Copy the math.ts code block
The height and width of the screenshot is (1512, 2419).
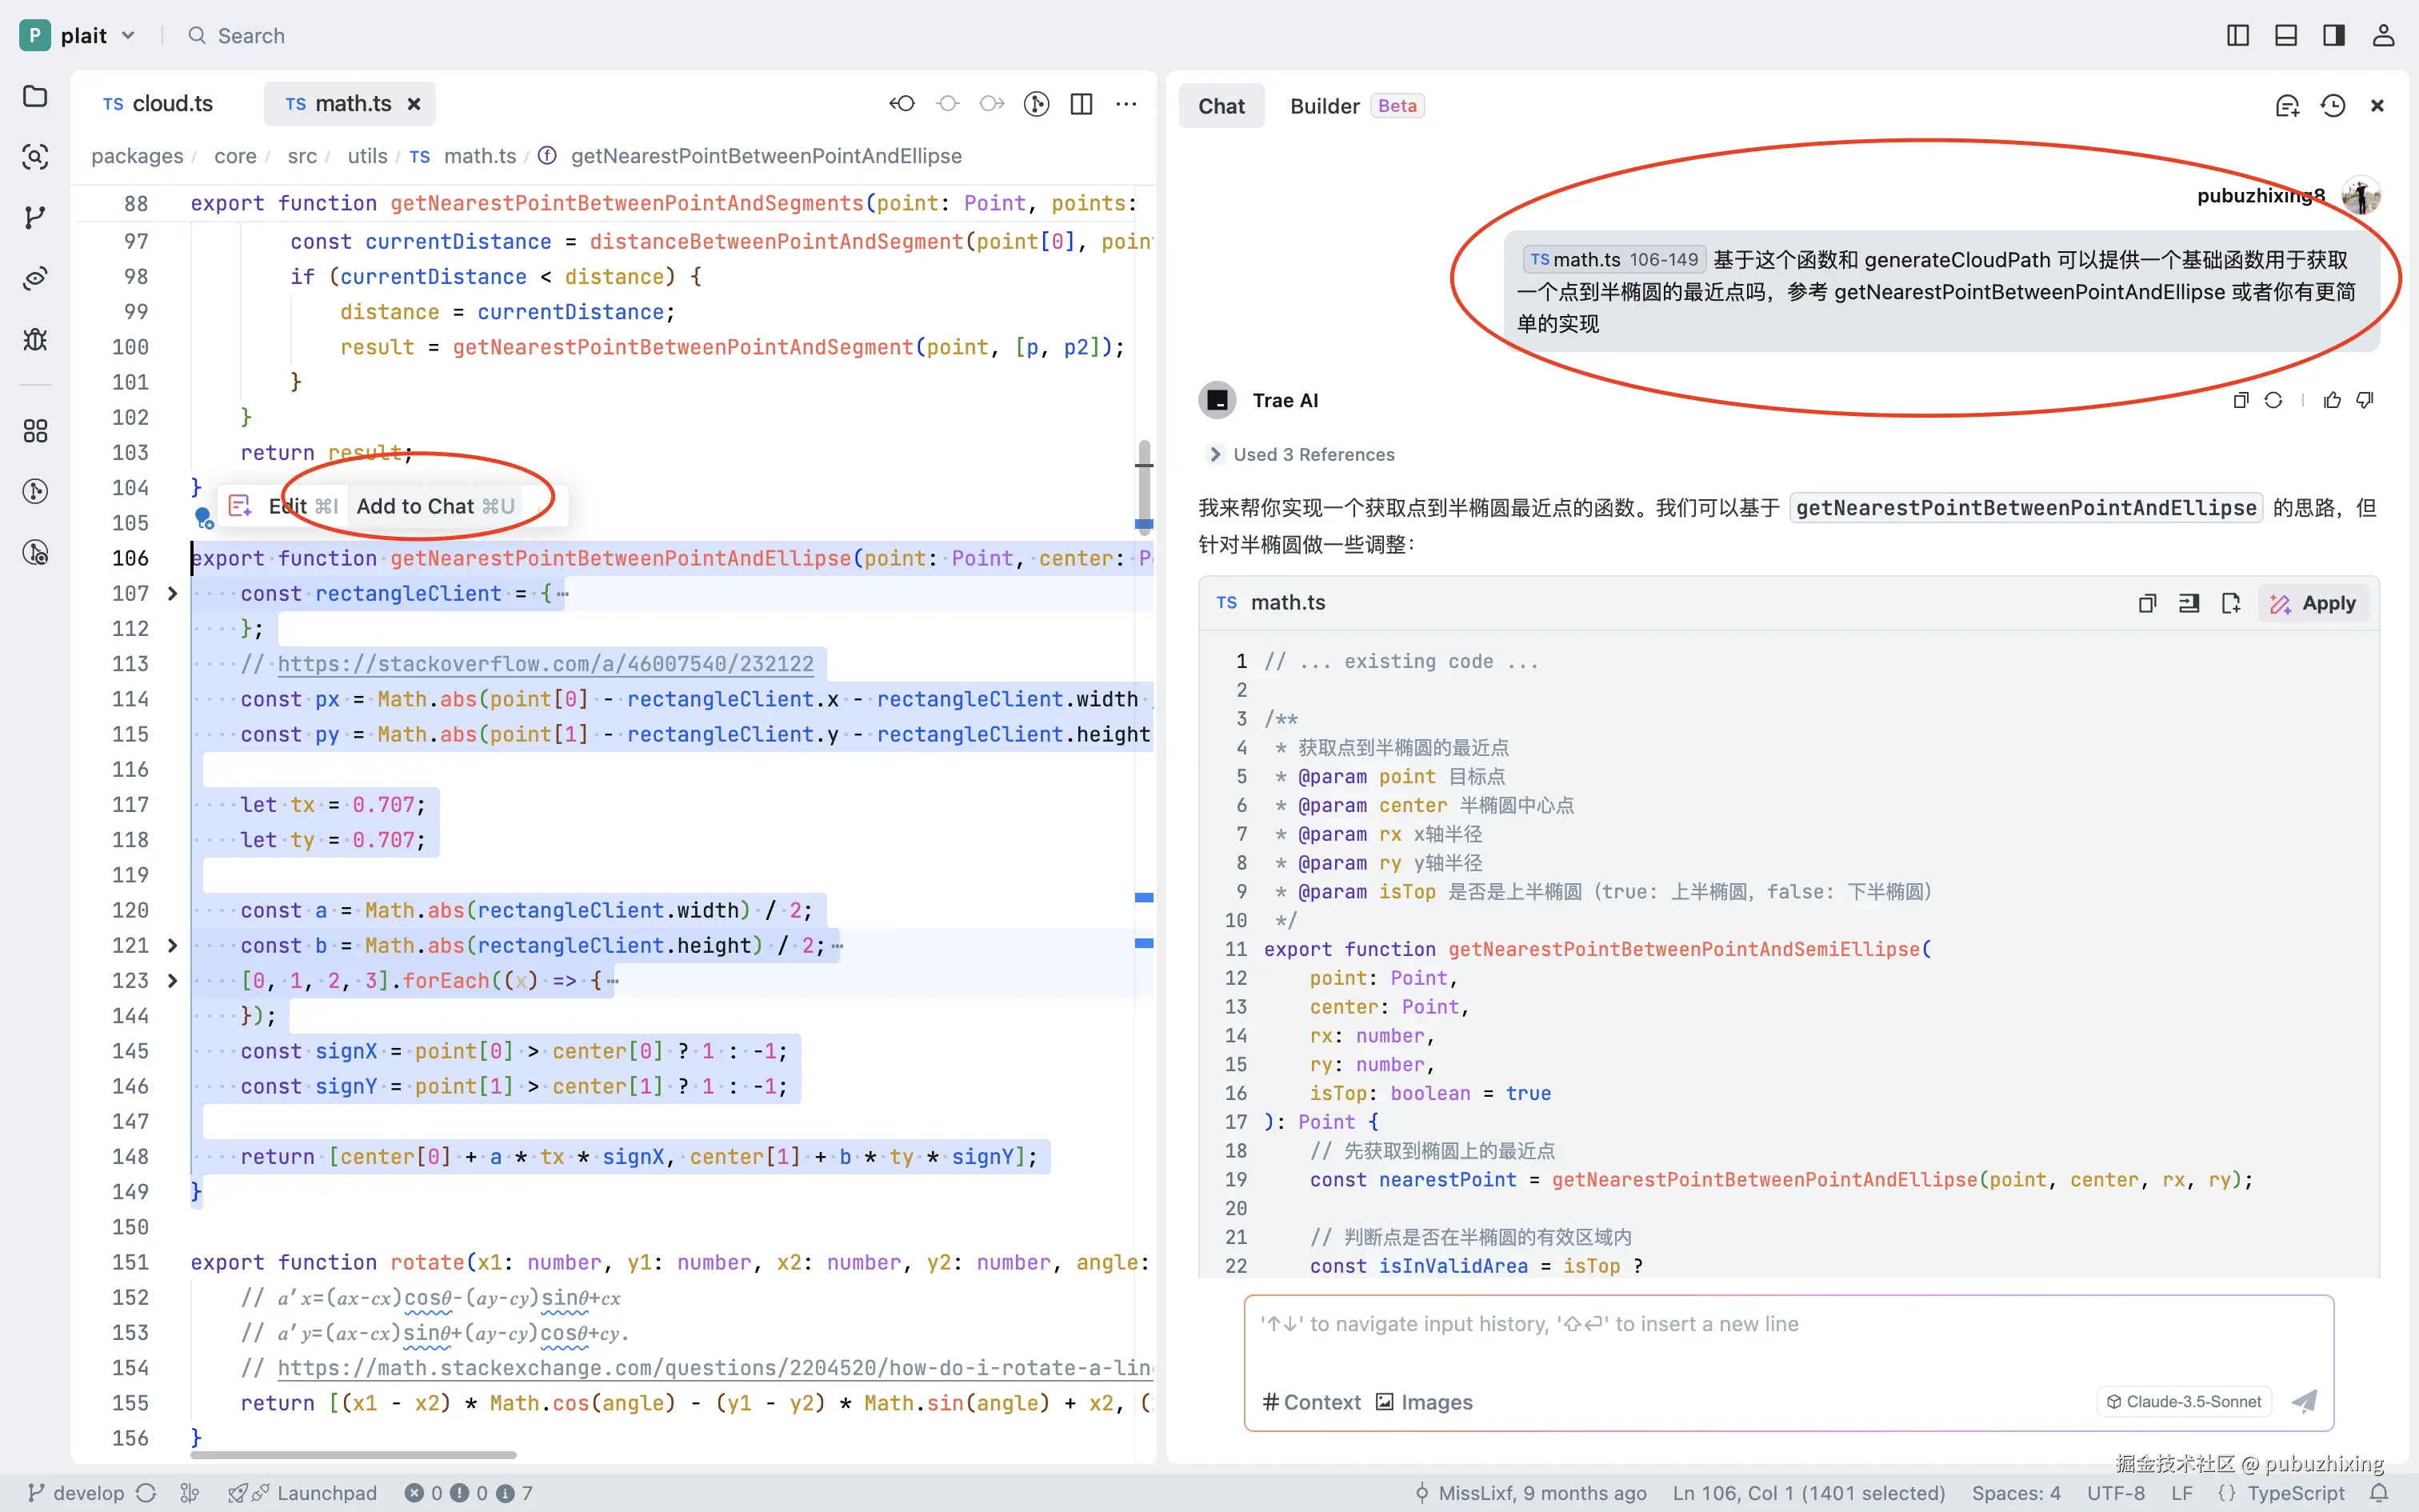2146,603
